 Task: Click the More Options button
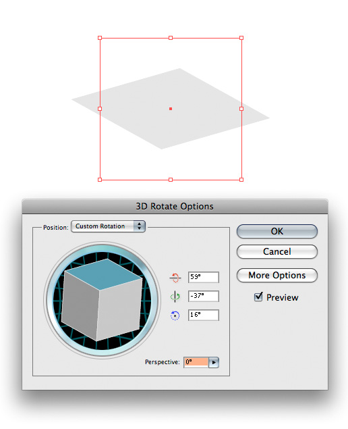tap(277, 275)
